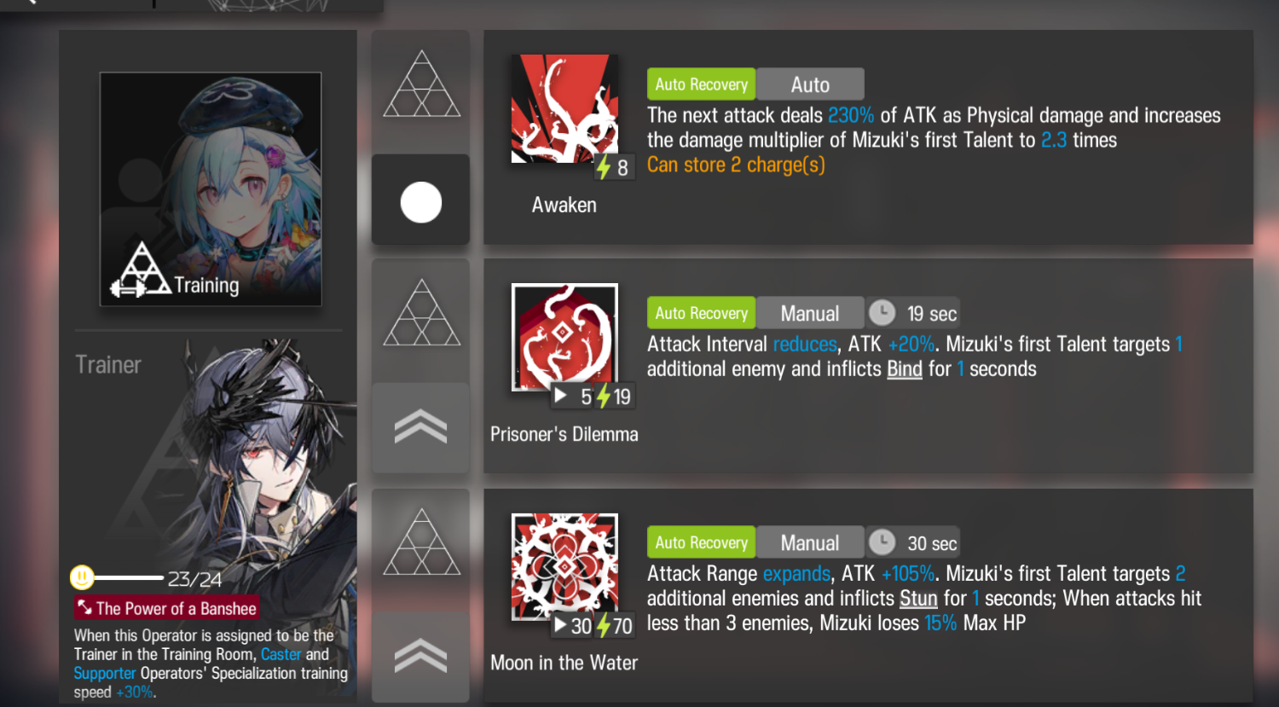
Task: Click Auto Recovery tag on Awaken
Action: pyautogui.click(x=701, y=84)
